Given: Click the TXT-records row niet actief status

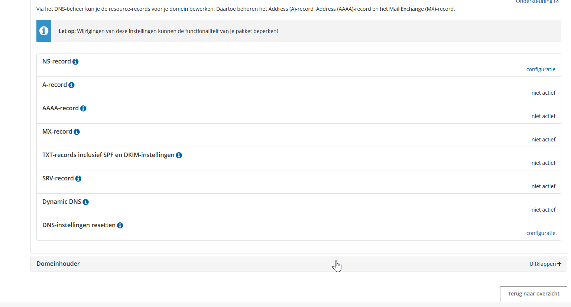Looking at the screenshot, I should click(x=543, y=163).
